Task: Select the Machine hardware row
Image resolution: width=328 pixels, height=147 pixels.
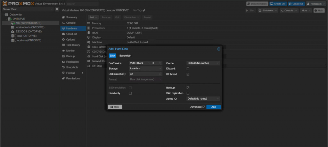Action: pos(207,42)
